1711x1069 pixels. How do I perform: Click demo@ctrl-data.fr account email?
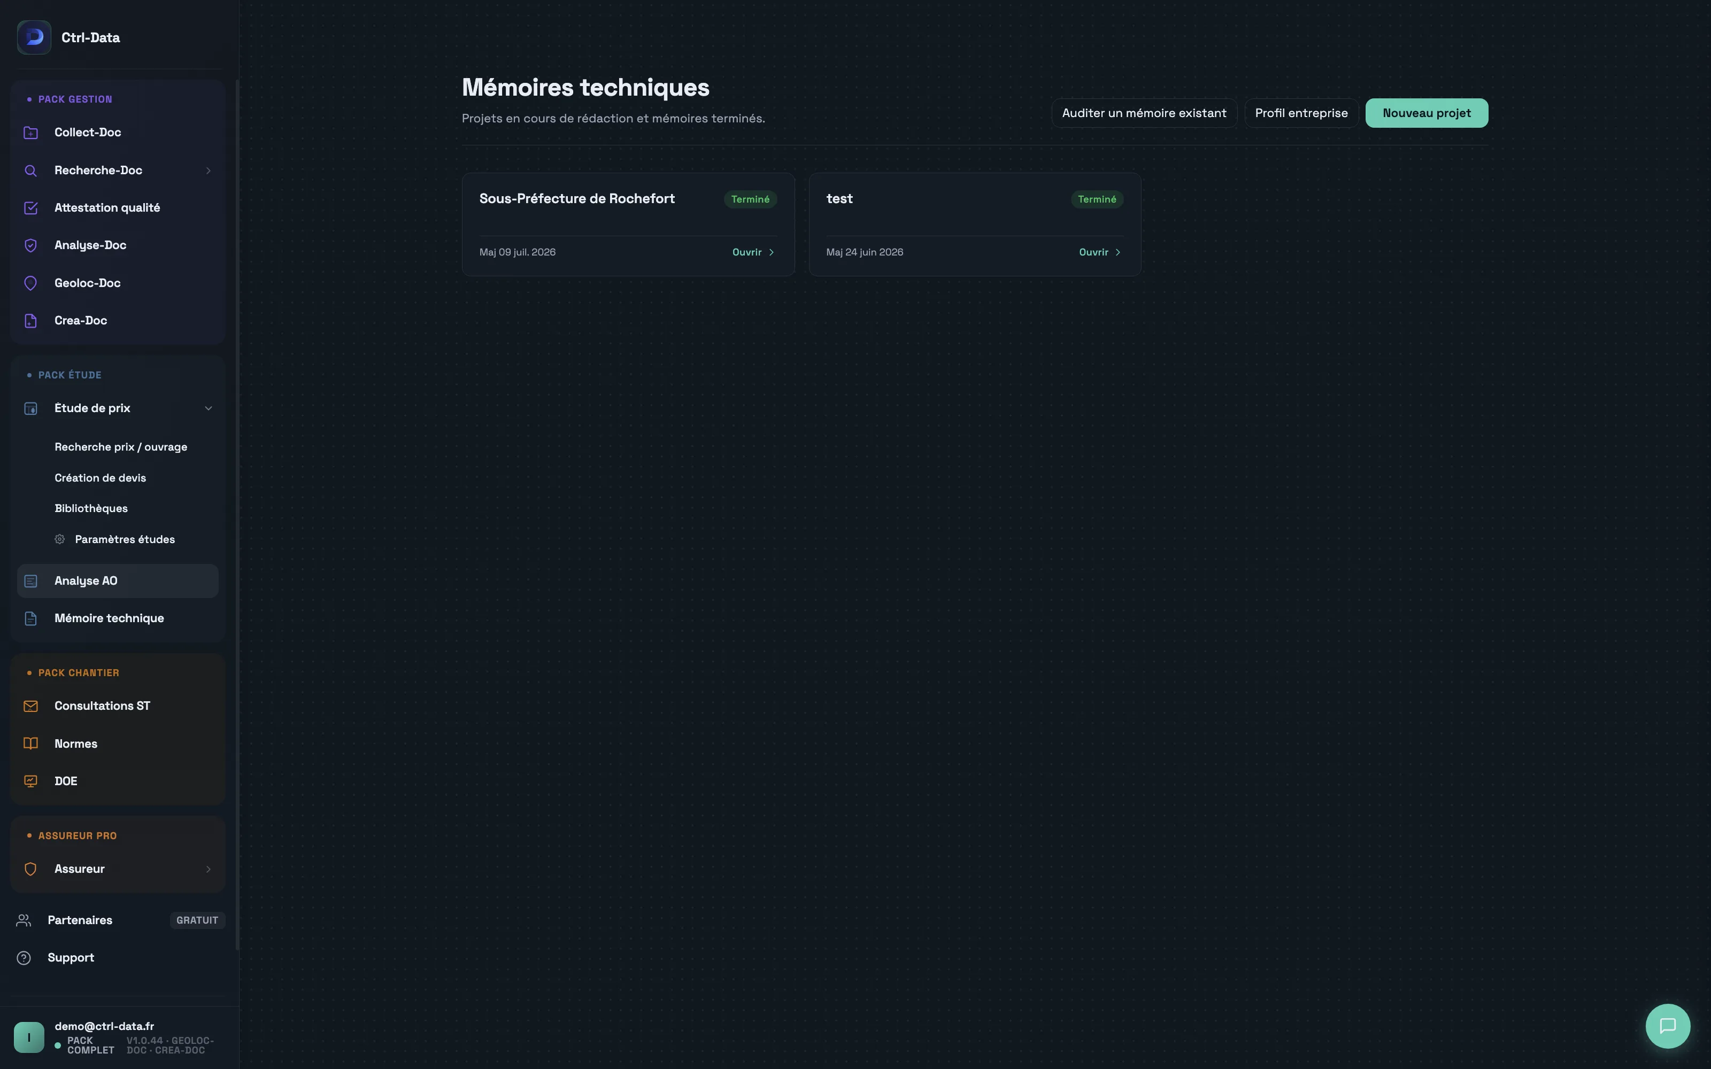104,1026
